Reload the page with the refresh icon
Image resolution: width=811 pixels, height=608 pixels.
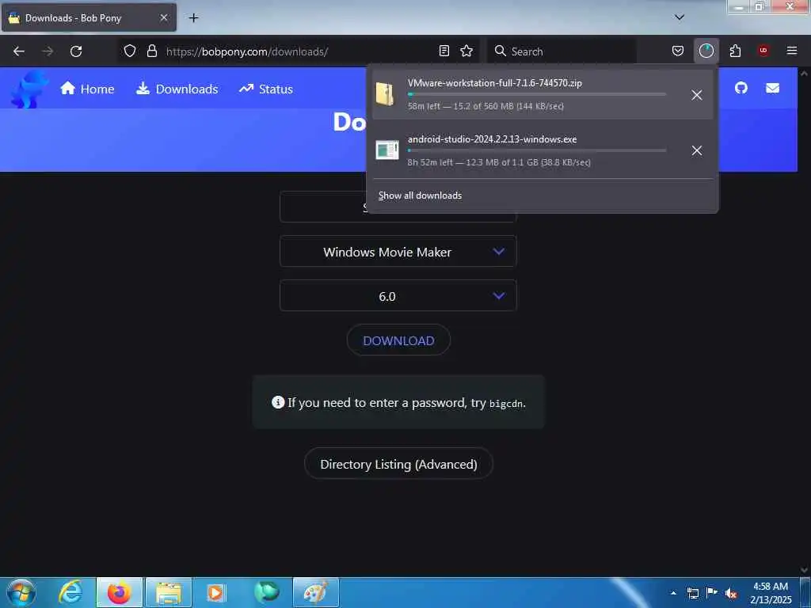pyautogui.click(x=76, y=51)
